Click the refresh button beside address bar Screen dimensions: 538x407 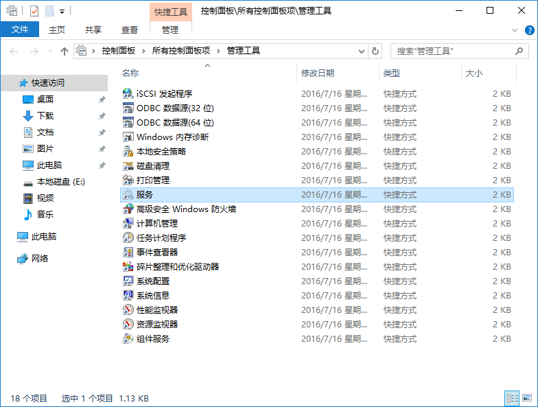375,51
